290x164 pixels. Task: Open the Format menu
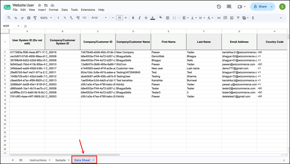(x=53, y=10)
